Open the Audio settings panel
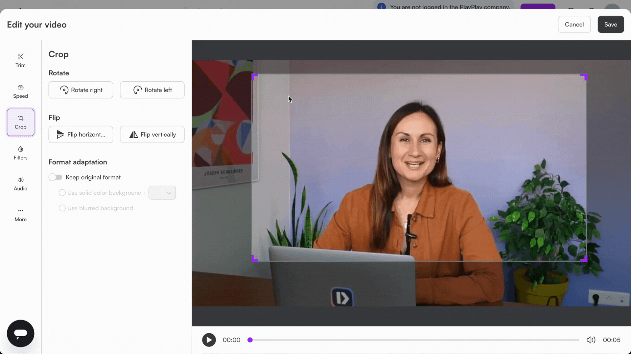This screenshot has width=631, height=354. tap(20, 184)
